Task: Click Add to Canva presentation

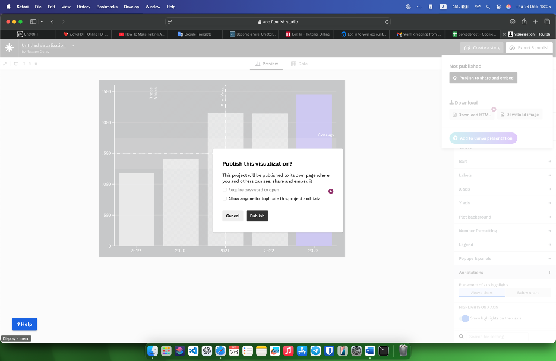Action: point(483,138)
